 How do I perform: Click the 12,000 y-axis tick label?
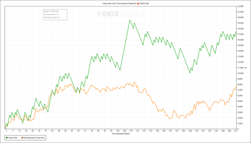coord(240,62)
